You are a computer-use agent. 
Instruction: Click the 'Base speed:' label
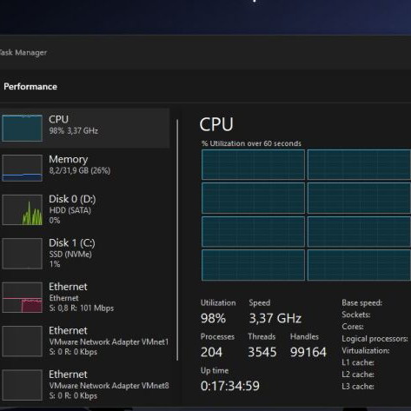361,303
